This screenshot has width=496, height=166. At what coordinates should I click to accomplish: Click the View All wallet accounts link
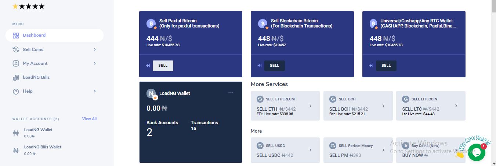tap(89, 119)
